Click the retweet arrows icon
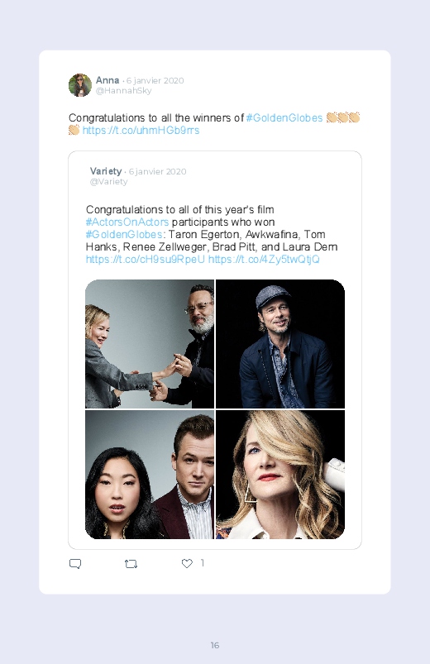 pos(131,564)
